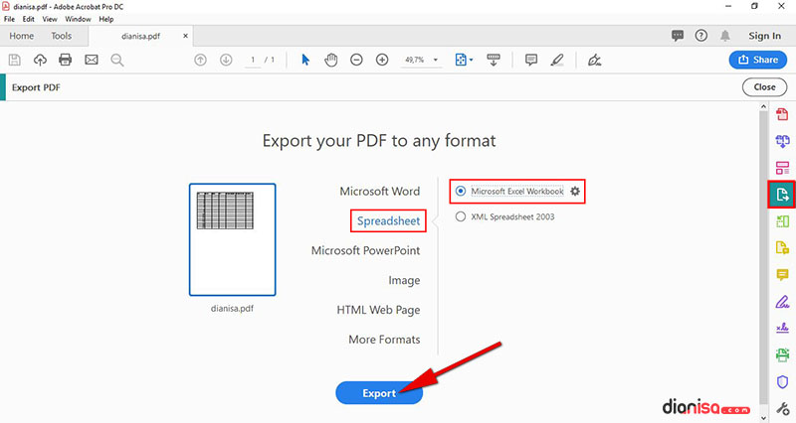The width and height of the screenshot is (796, 423).
Task: Pick the Selection arrow tool
Action: pyautogui.click(x=305, y=60)
